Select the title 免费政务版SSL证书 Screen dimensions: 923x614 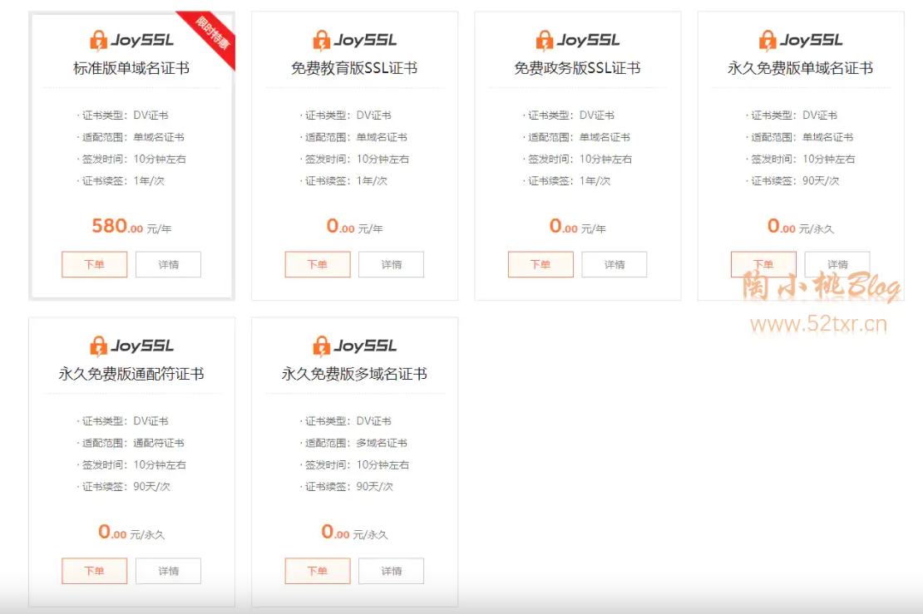pyautogui.click(x=577, y=68)
